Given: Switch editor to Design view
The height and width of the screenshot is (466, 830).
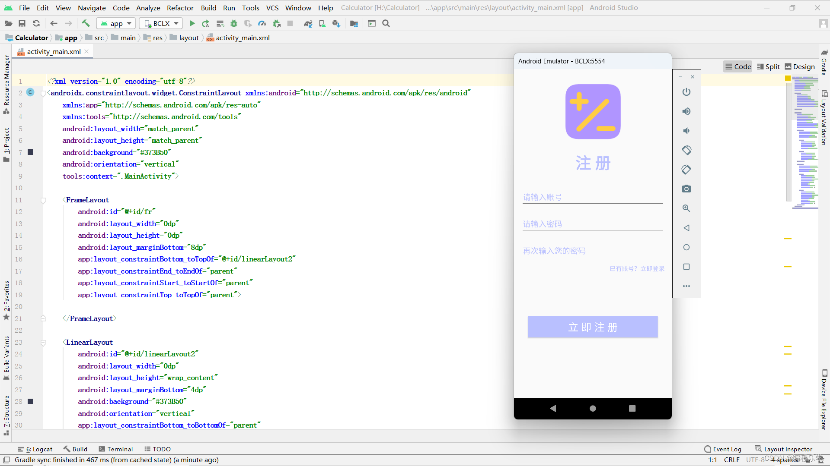Looking at the screenshot, I should 799,66.
